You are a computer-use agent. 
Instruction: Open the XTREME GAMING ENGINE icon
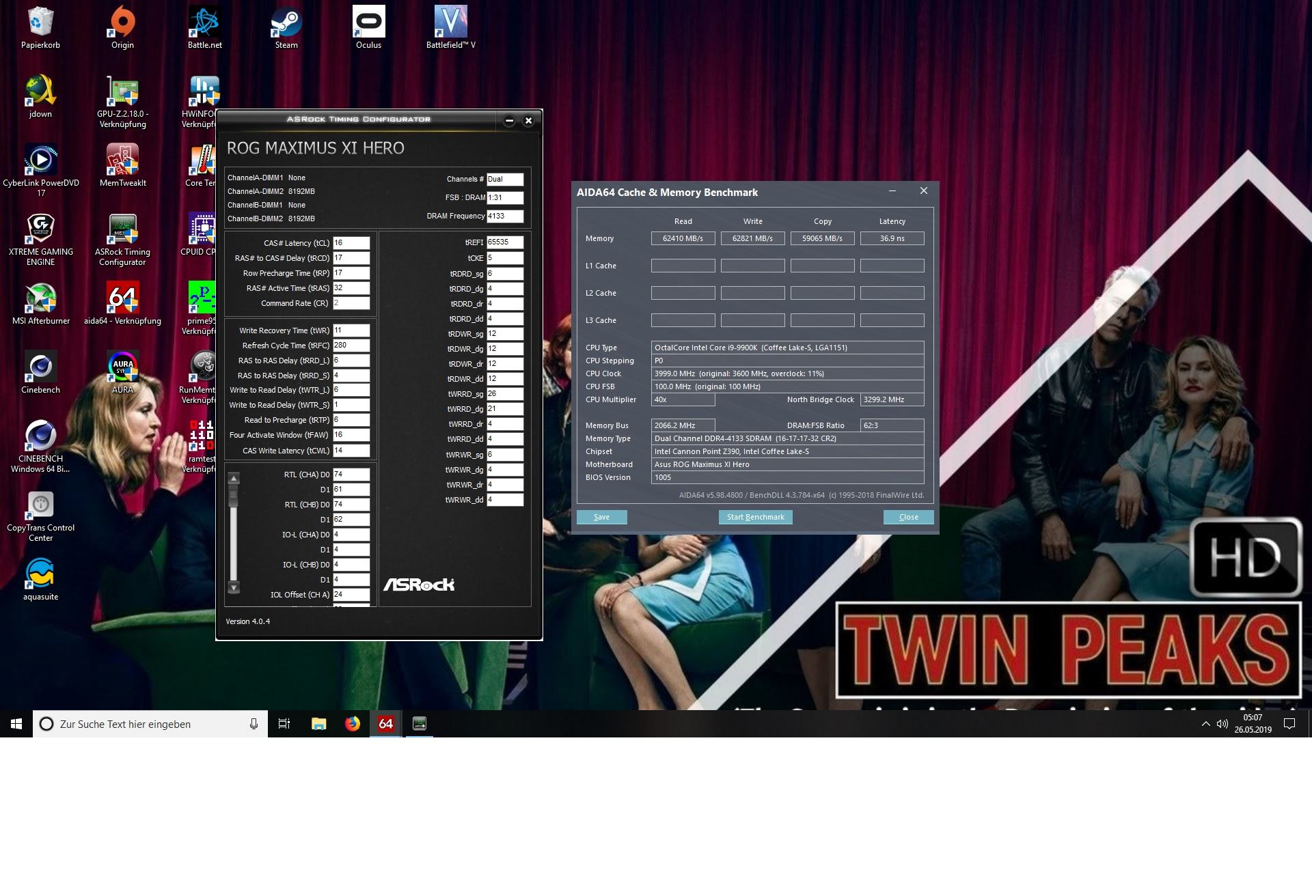[41, 239]
